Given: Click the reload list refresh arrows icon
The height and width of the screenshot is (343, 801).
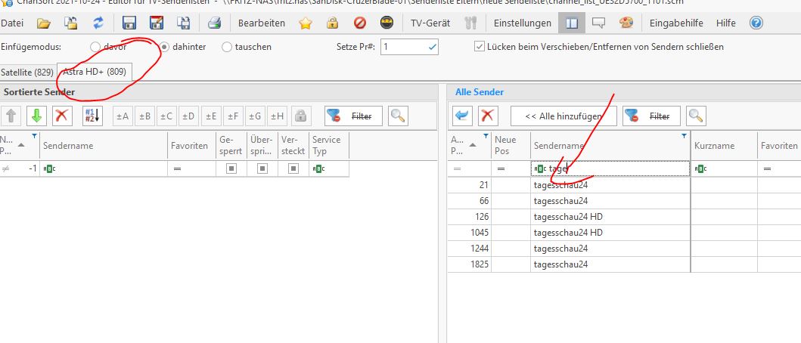Looking at the screenshot, I should pos(98,23).
